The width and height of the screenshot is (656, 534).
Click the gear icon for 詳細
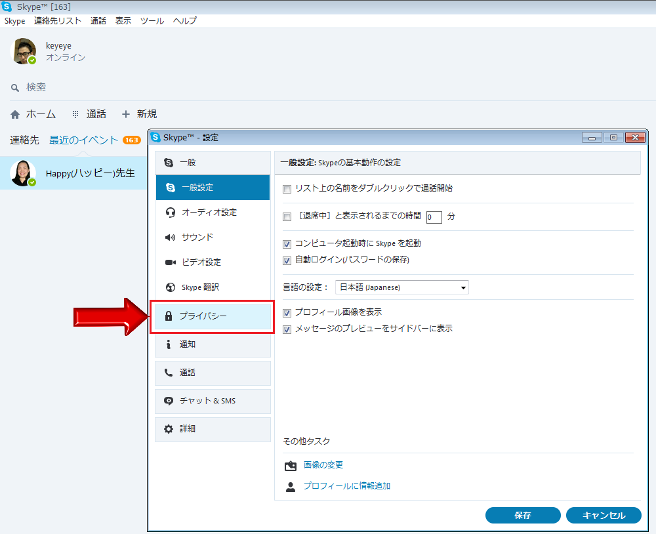[169, 429]
